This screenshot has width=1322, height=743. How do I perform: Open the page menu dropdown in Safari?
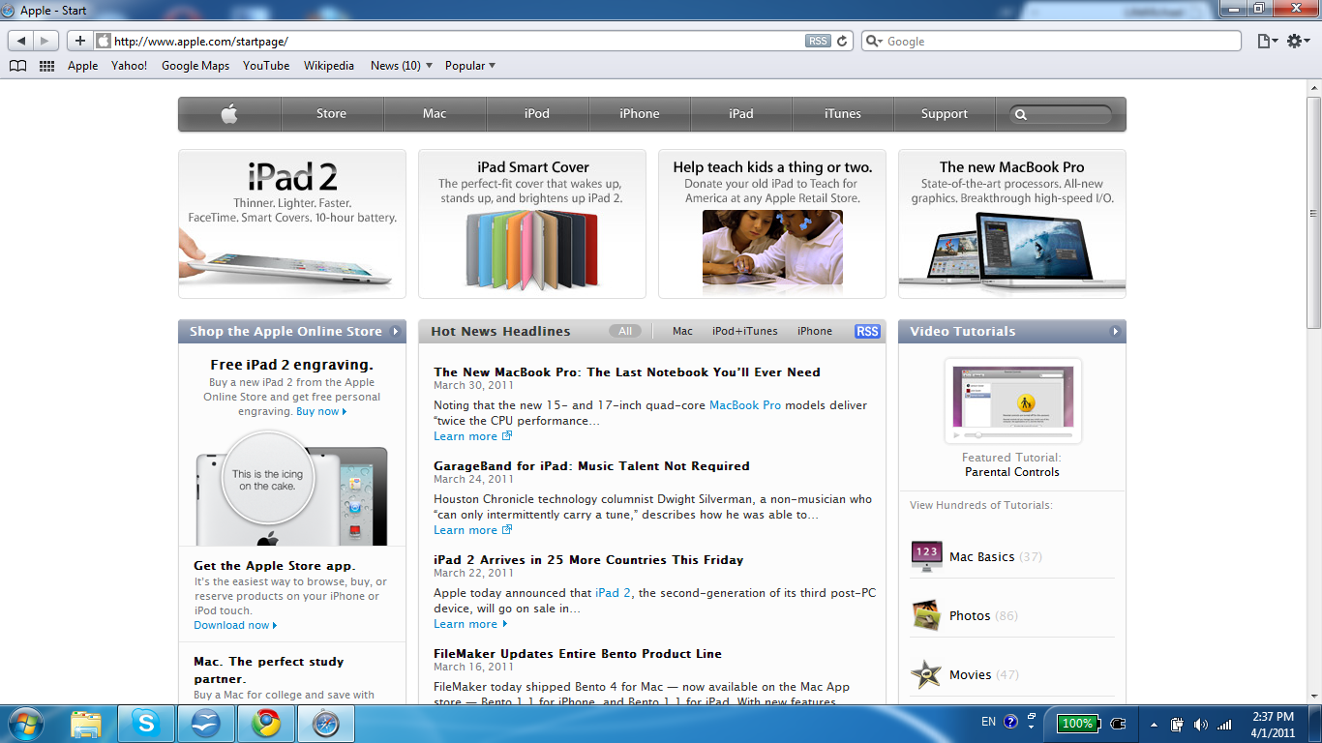(1267, 41)
